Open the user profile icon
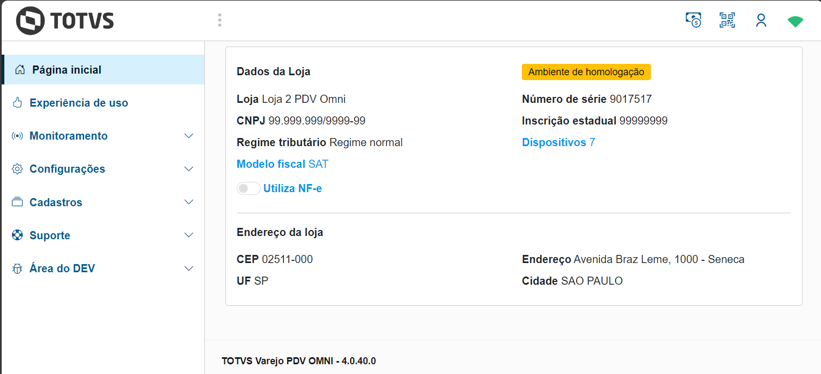This screenshot has width=821, height=374. click(761, 21)
